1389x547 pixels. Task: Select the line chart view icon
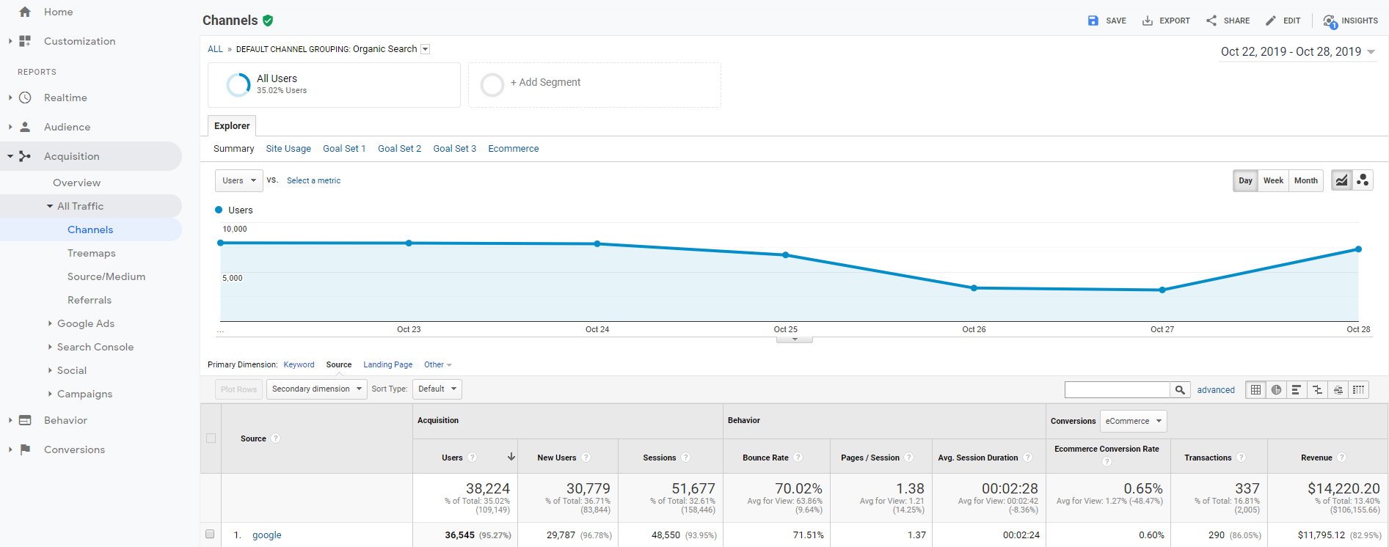point(1341,180)
